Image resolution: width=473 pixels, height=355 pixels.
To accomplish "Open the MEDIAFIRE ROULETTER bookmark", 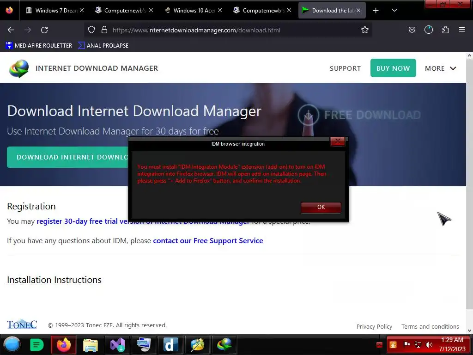I will coord(39,46).
